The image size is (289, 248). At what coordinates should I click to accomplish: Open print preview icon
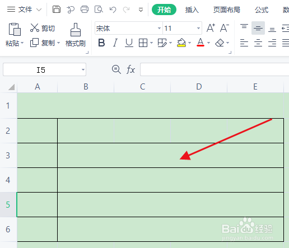99,10
